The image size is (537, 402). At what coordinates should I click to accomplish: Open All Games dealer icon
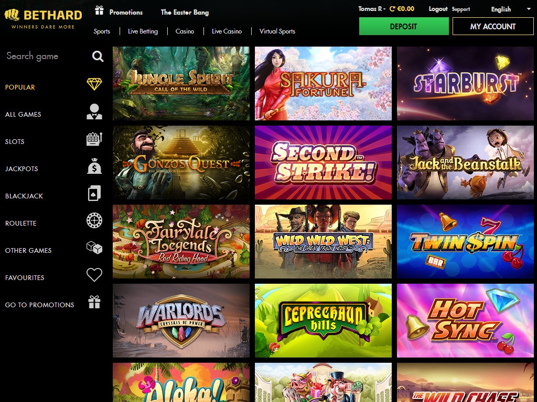point(94,111)
